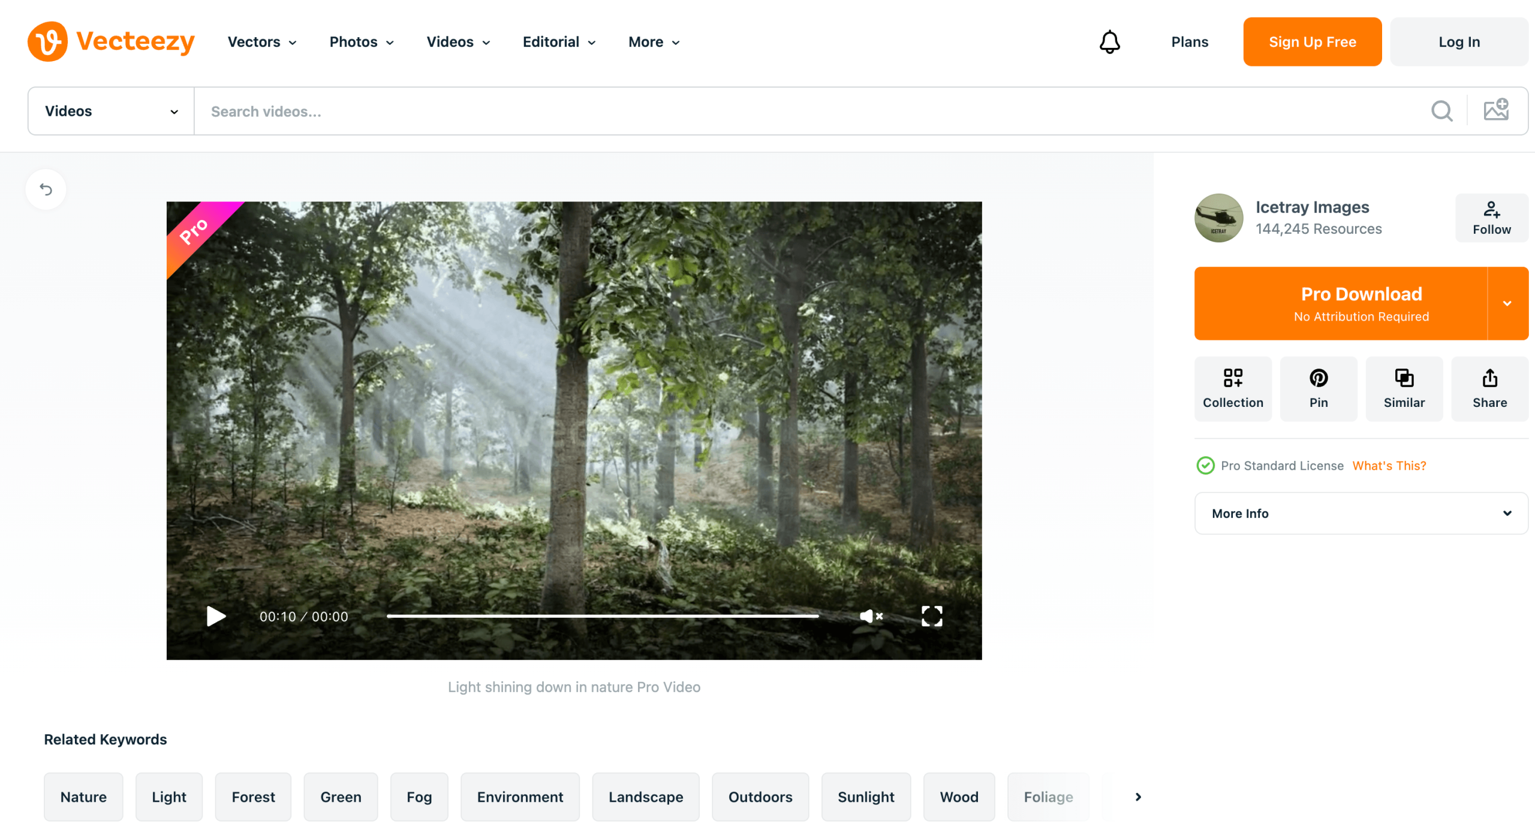Expand the More menu
This screenshot has height=827, width=1535.
(x=654, y=42)
